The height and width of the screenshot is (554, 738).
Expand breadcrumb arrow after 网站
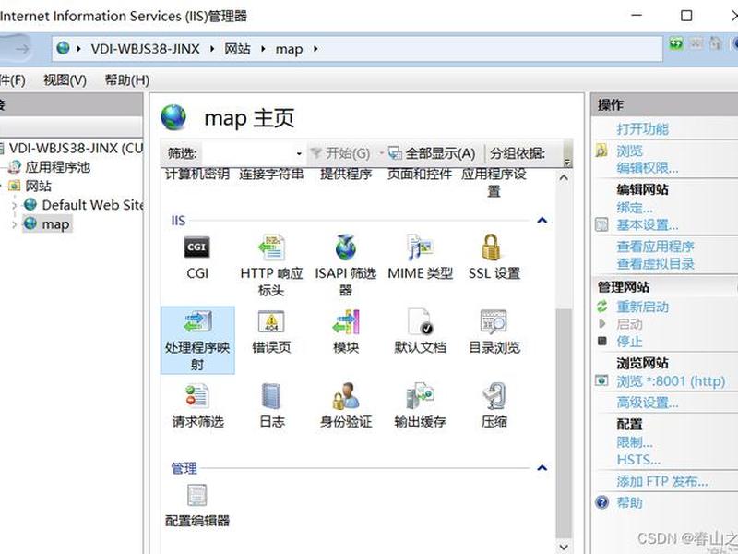(x=263, y=49)
